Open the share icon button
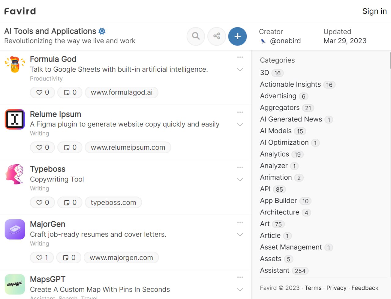The height and width of the screenshot is (299, 391). (x=217, y=36)
